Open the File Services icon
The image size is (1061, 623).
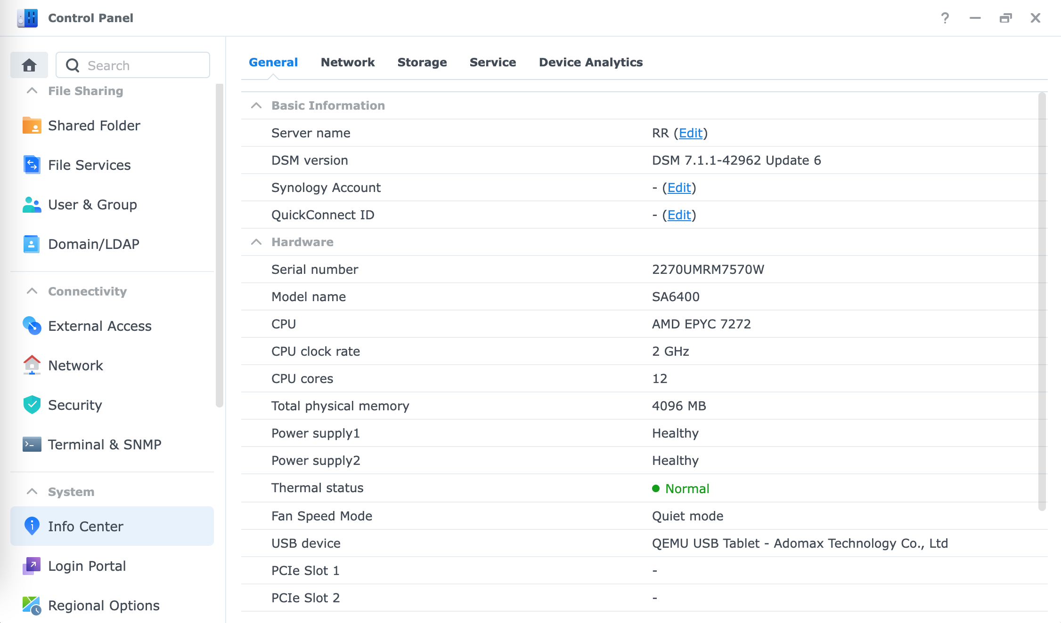(32, 165)
